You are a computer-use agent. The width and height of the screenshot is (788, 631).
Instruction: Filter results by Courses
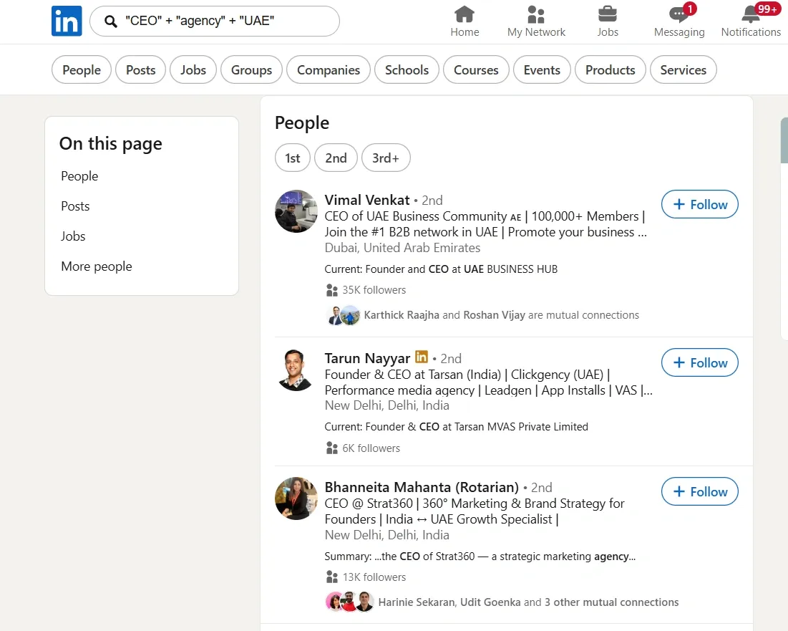tap(476, 70)
